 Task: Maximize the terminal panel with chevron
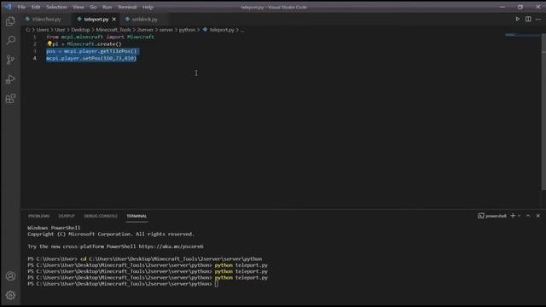[528, 216]
